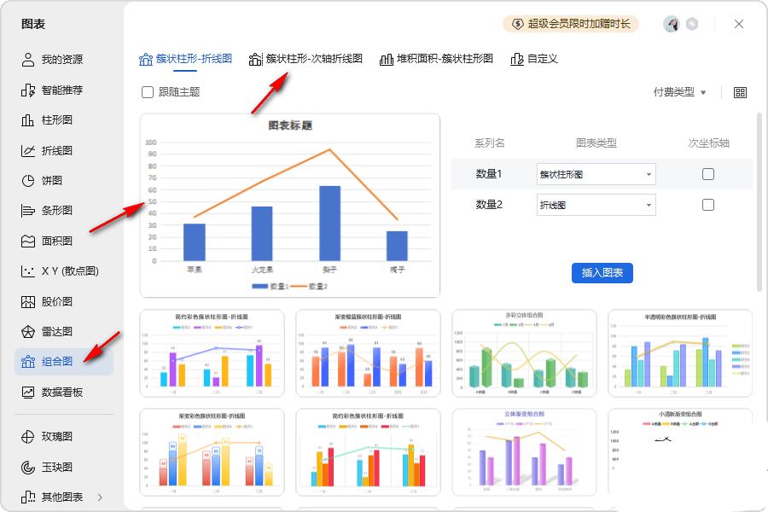The height and width of the screenshot is (512, 768).
Task: Expand the 付费类型 filter dropdown
Action: point(679,92)
